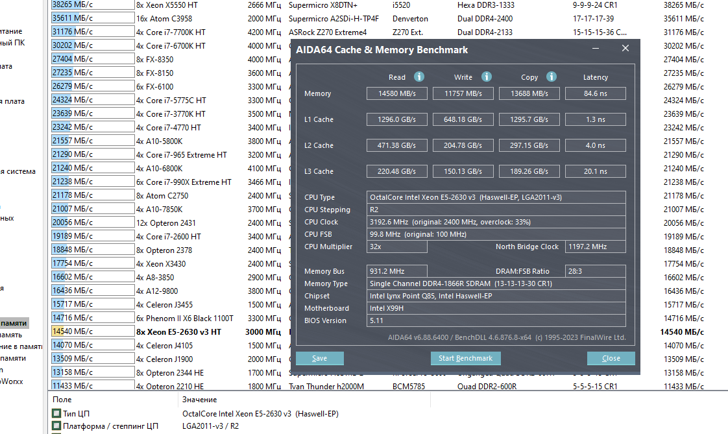This screenshot has height=434, width=728.
Task: Start Benchmark in AIDA64 dialog
Action: 465,358
